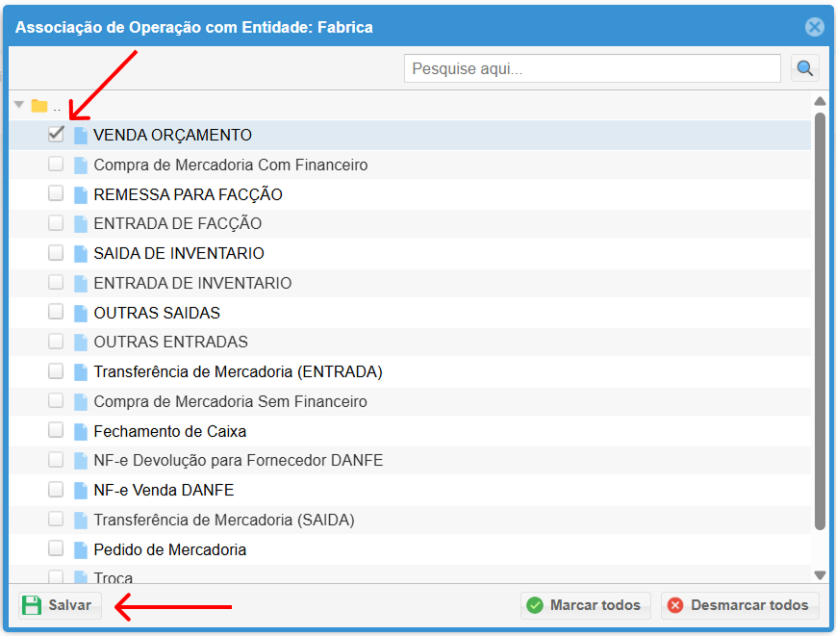This screenshot has width=836, height=636.
Task: Click the file icon beside NF-e Venda DANFE
Action: (x=81, y=491)
